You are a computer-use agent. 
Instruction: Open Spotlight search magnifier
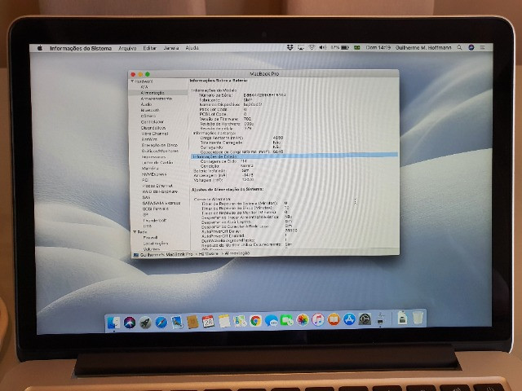point(459,47)
